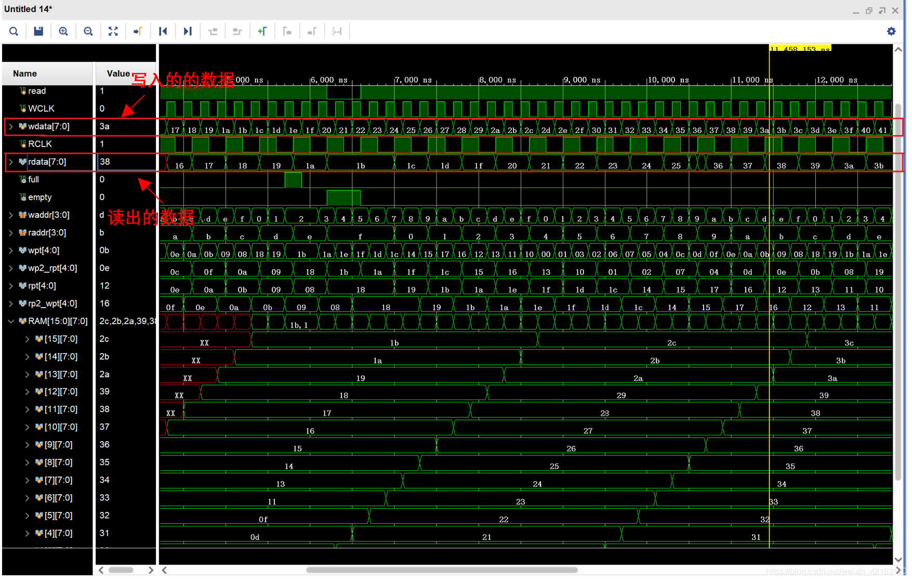Image resolution: width=912 pixels, height=581 pixels.
Task: Collapse the RAM[15:0][7:0] array
Action: (11, 321)
